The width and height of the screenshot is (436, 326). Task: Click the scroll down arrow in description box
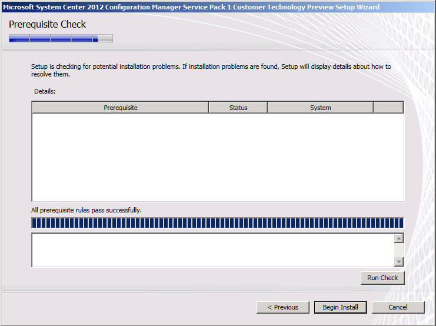(x=399, y=261)
